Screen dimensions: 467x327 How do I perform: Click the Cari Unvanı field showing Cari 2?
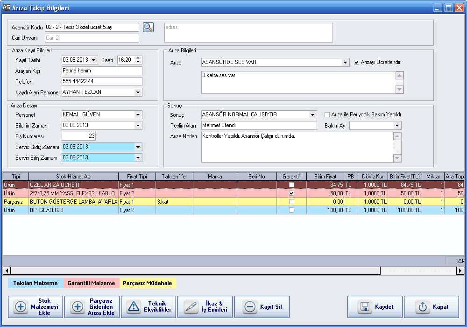pos(92,38)
